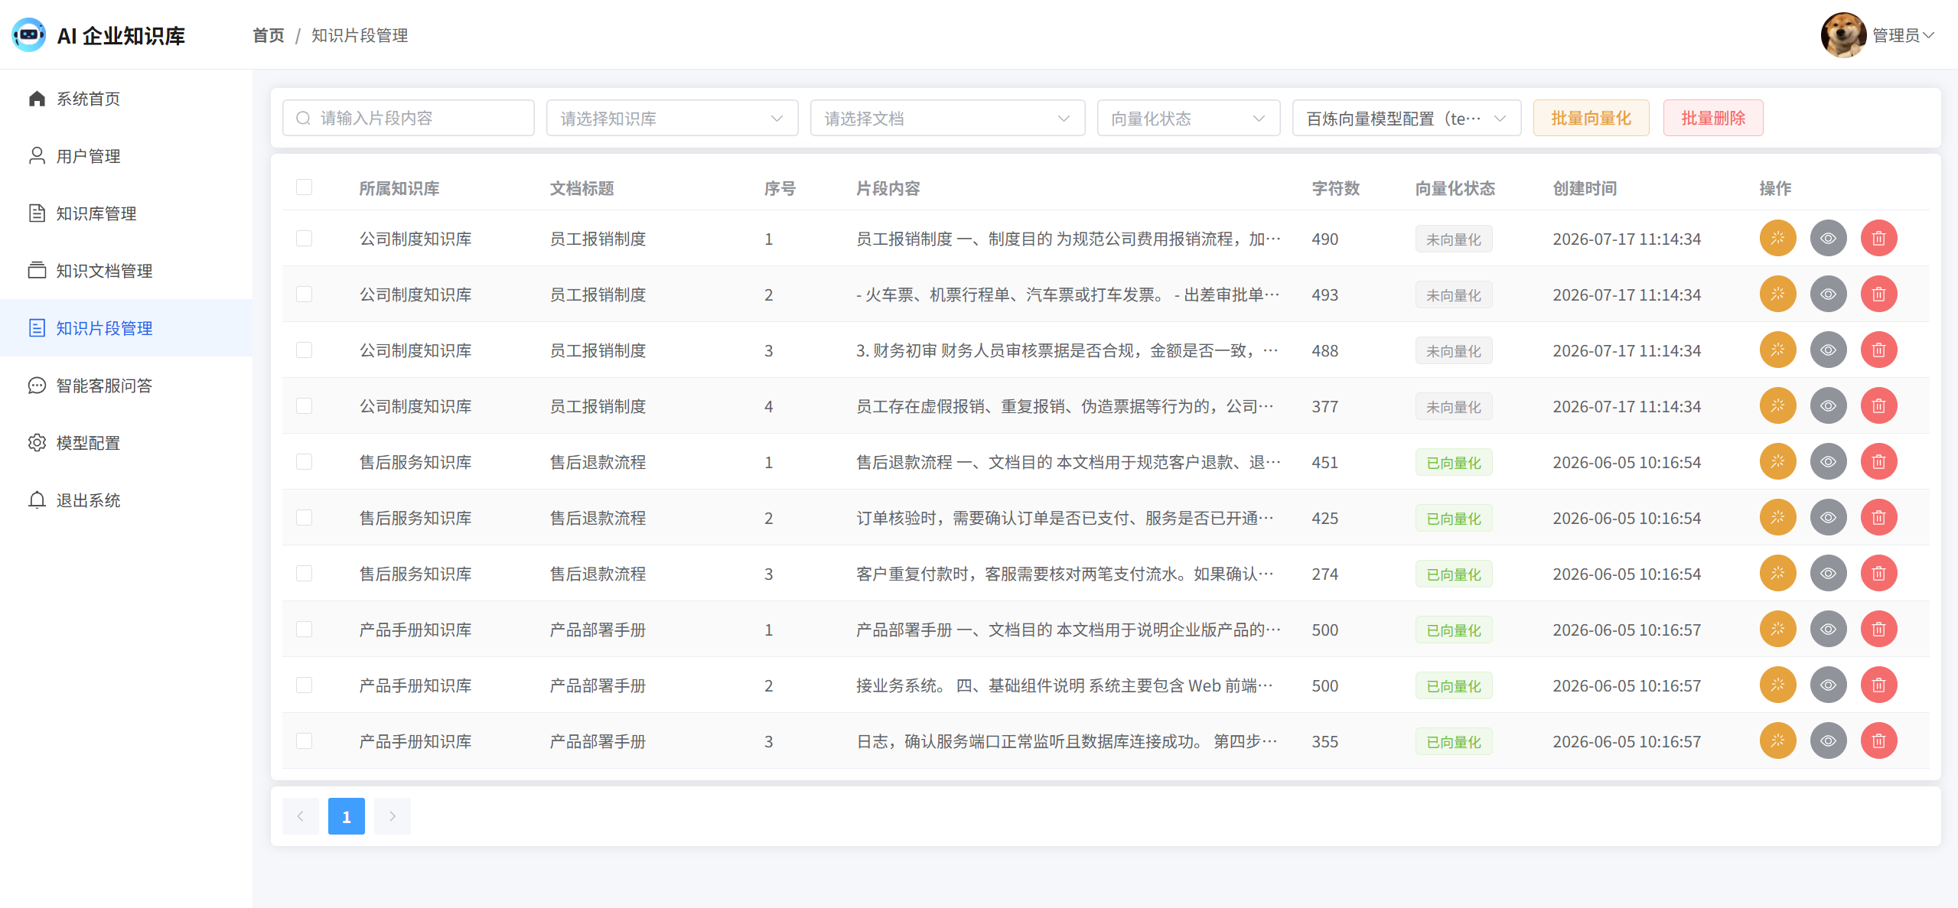1958x908 pixels.
Task: Open the 请选择知识库 dropdown
Action: point(672,118)
